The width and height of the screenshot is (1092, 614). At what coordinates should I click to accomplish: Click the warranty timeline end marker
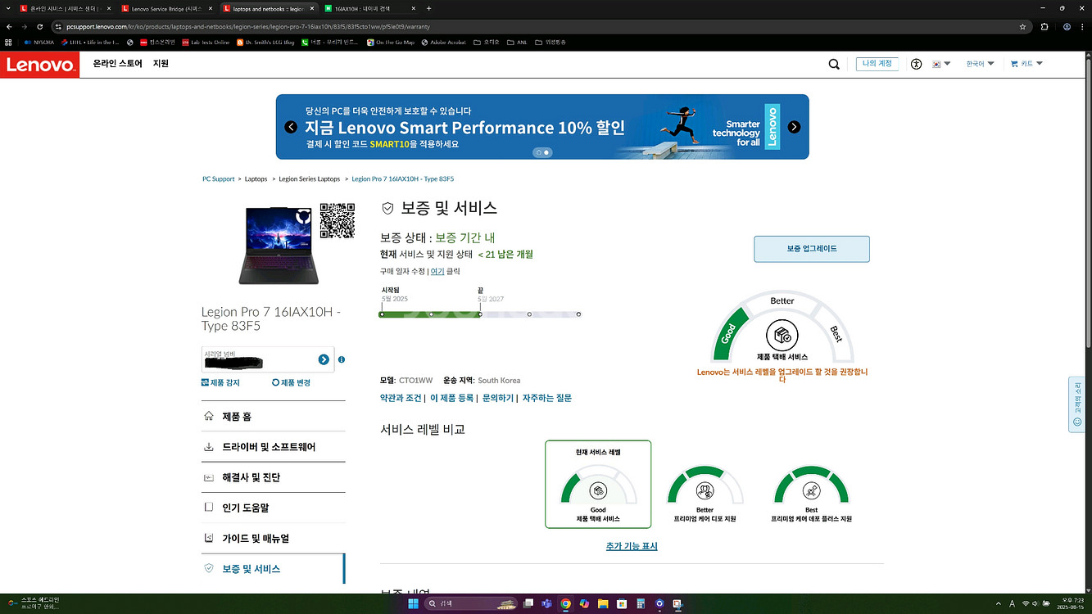pos(480,314)
